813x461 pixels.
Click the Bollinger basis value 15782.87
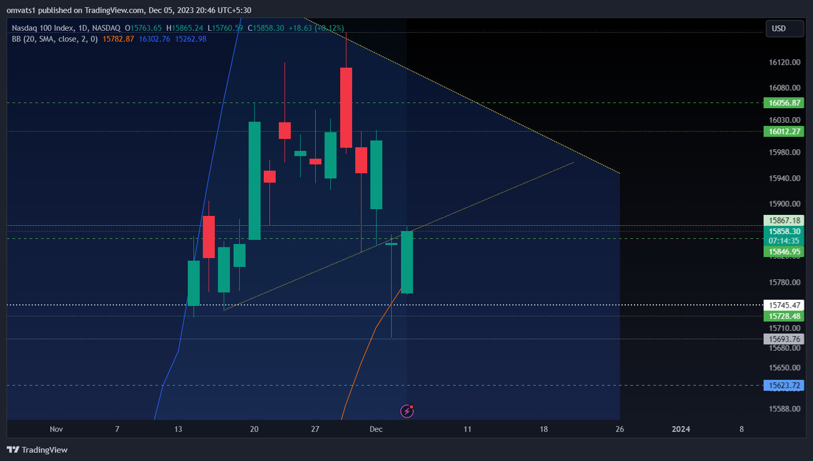[118, 39]
